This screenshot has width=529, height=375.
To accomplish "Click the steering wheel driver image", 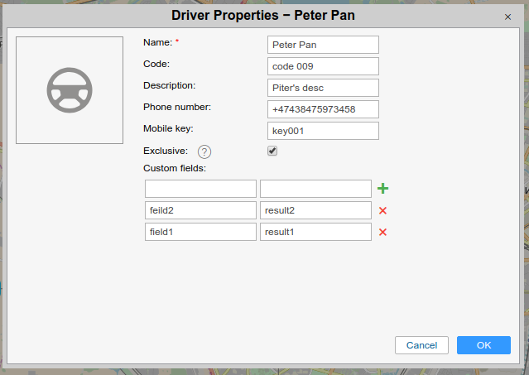I will [x=70, y=90].
